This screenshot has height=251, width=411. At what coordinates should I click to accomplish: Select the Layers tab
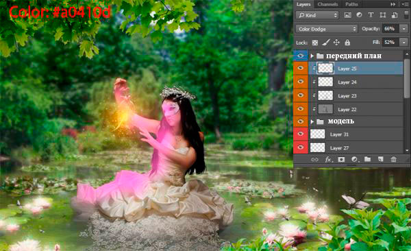[303, 4]
